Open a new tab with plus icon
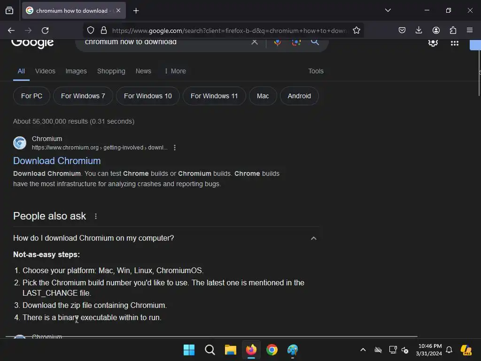Viewport: 481px width, 361px height. [x=136, y=11]
